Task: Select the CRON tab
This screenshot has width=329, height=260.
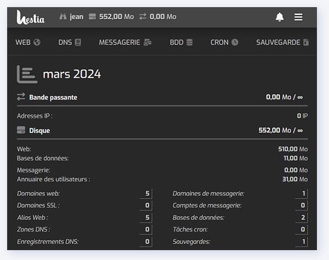Action: [224, 42]
